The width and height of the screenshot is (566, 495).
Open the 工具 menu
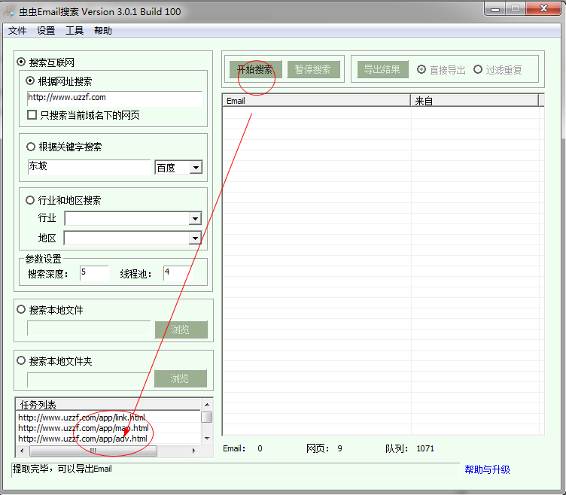(75, 31)
